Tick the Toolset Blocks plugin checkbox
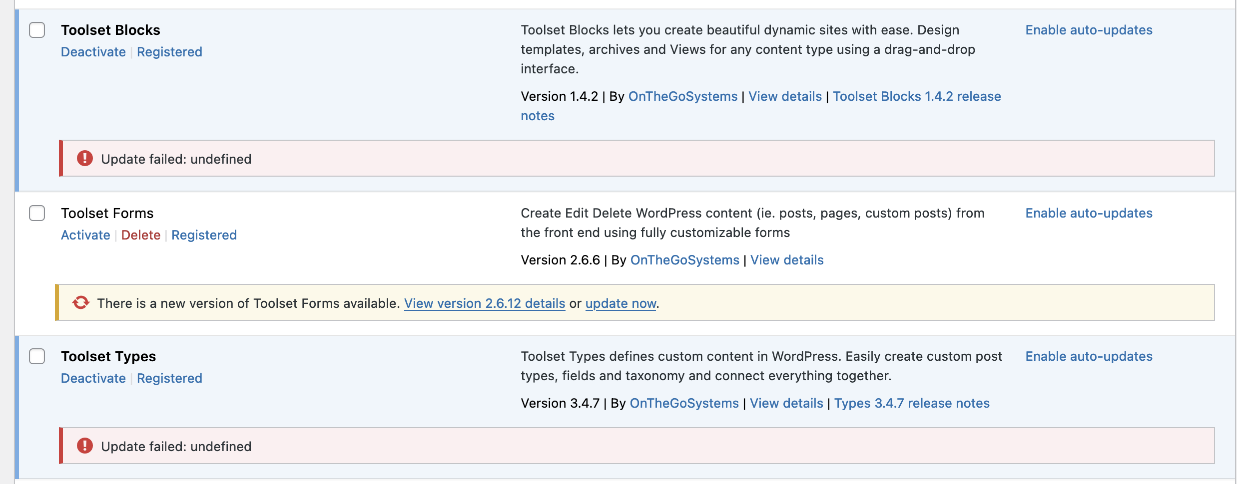Image resolution: width=1237 pixels, height=484 pixels. tap(37, 30)
